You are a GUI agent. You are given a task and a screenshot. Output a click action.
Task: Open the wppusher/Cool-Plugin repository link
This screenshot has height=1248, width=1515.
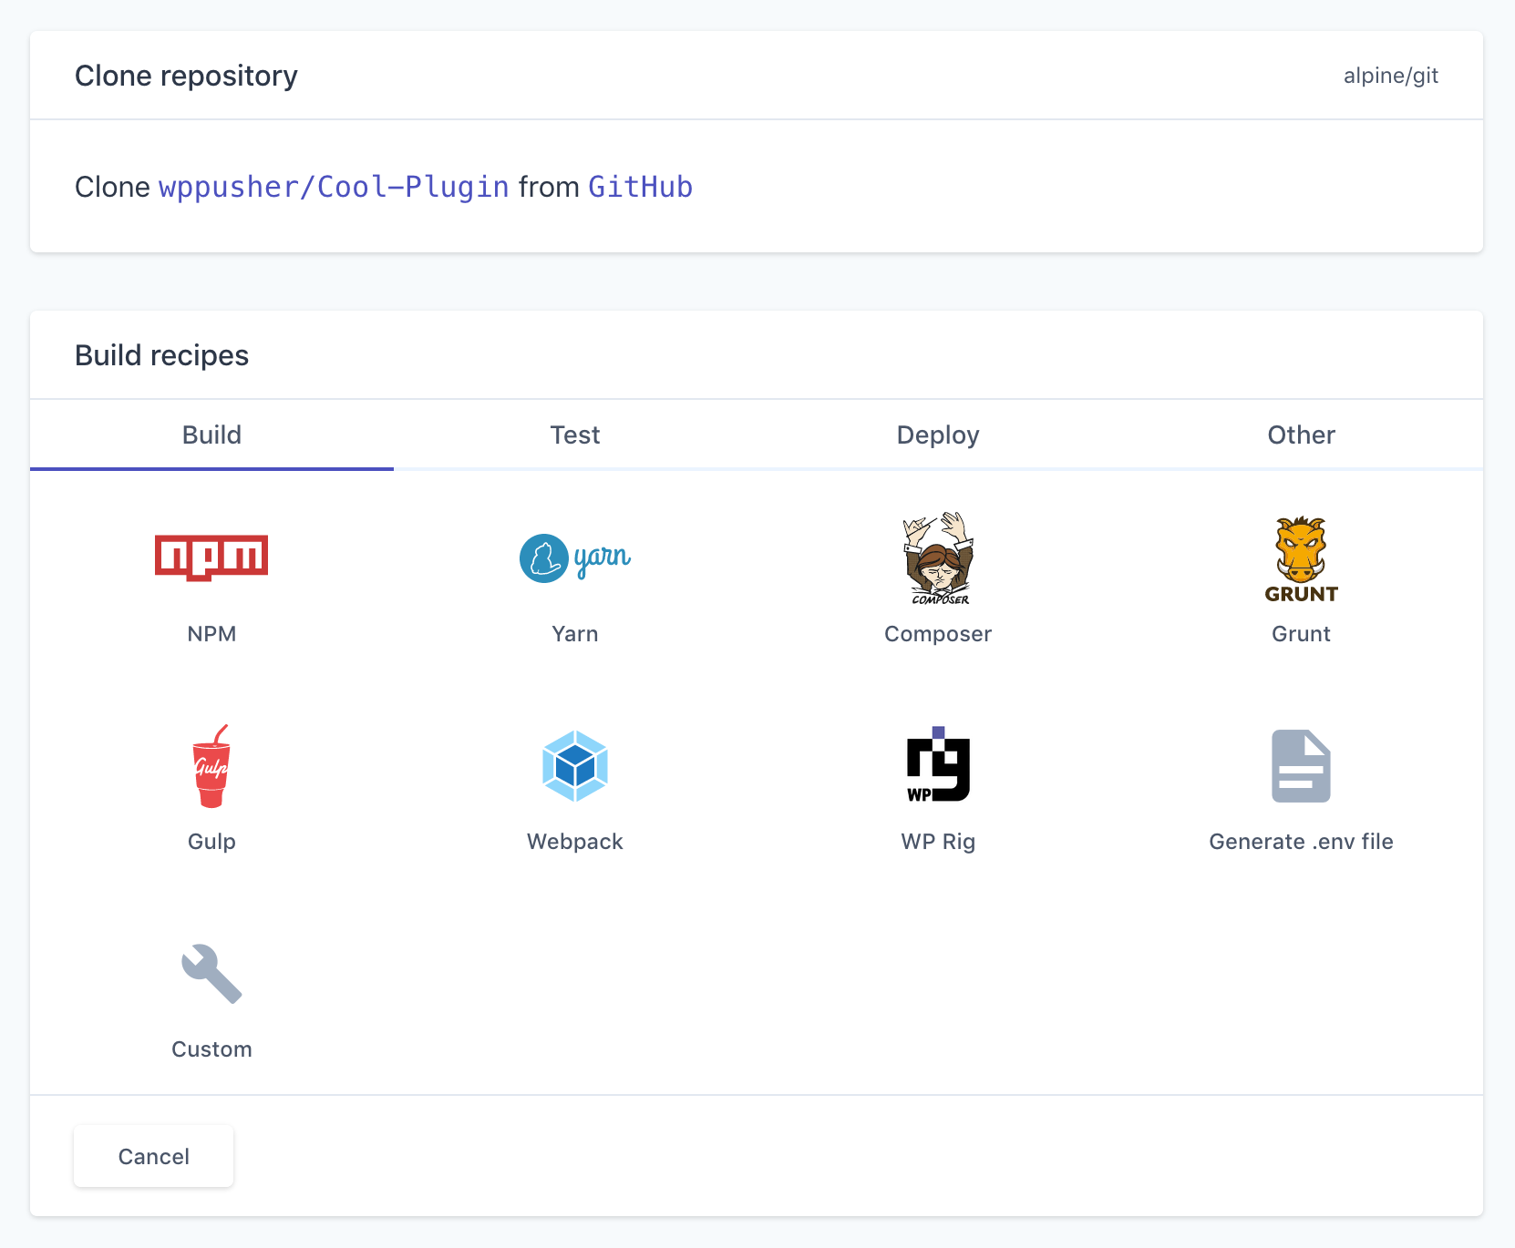coord(334,187)
